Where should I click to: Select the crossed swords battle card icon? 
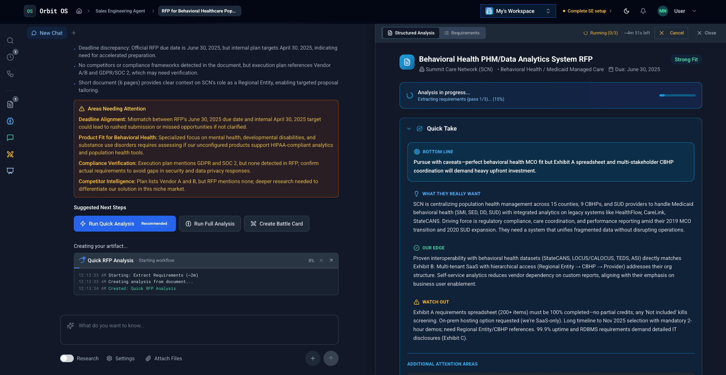10,154
